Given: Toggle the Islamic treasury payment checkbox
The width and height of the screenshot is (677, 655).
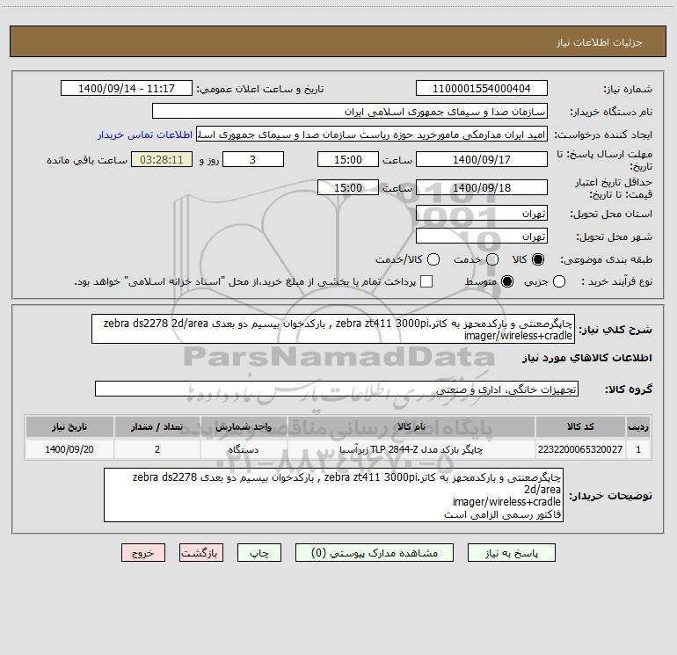Looking at the screenshot, I should point(426,282).
